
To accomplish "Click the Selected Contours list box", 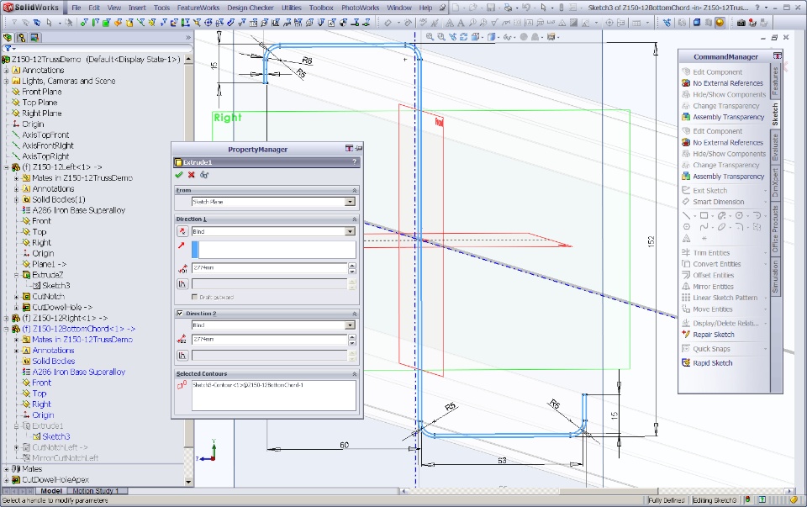I will [x=273, y=395].
